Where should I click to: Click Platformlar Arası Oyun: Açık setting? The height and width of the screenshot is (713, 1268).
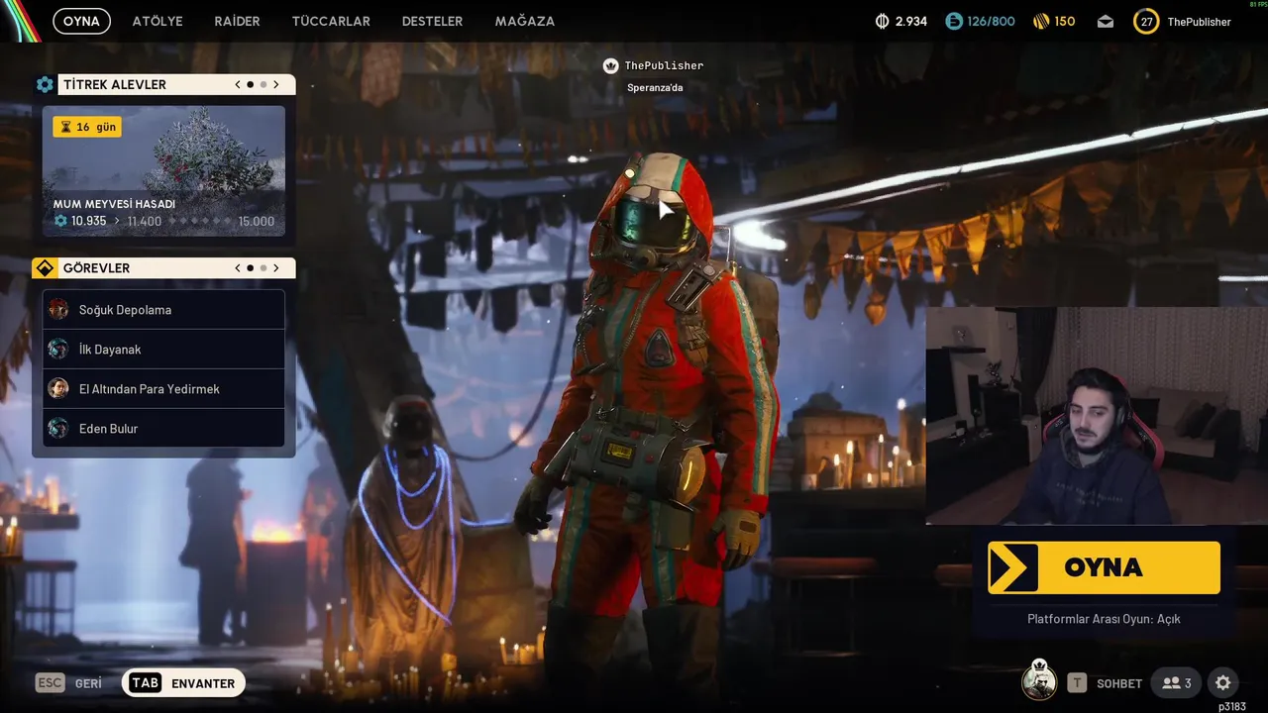point(1104,619)
